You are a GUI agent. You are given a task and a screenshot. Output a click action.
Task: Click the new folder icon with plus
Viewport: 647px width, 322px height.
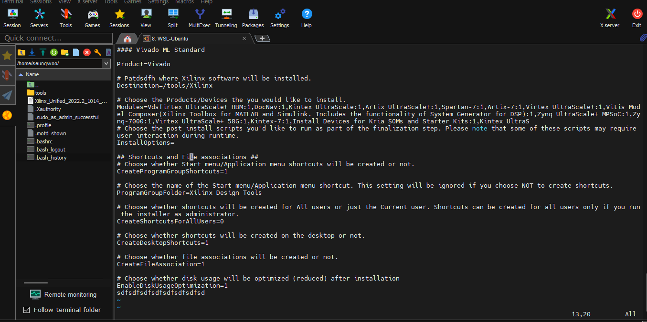pyautogui.click(x=65, y=52)
